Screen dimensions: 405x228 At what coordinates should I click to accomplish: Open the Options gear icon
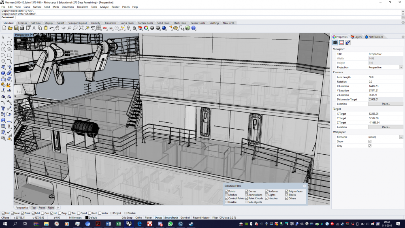(x=175, y=28)
